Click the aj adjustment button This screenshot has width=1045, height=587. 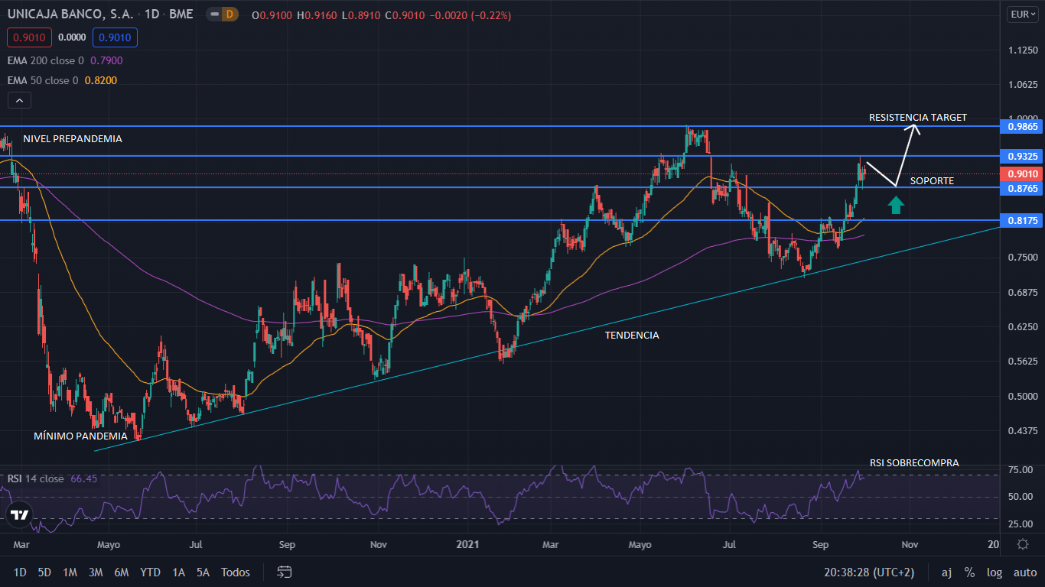(x=946, y=572)
